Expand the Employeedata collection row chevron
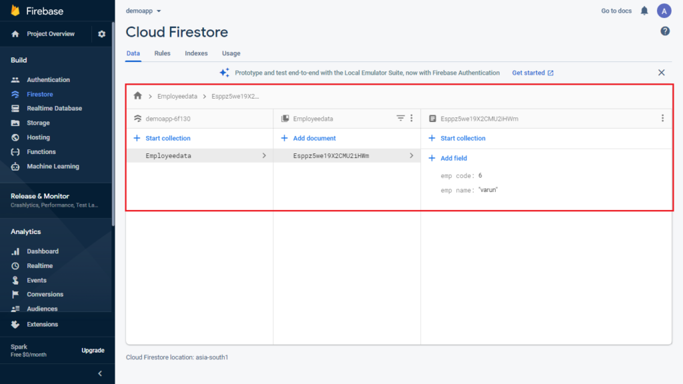This screenshot has width=683, height=384. tap(264, 155)
